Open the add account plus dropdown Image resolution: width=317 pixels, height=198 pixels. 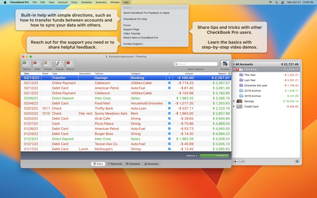[x=236, y=161]
